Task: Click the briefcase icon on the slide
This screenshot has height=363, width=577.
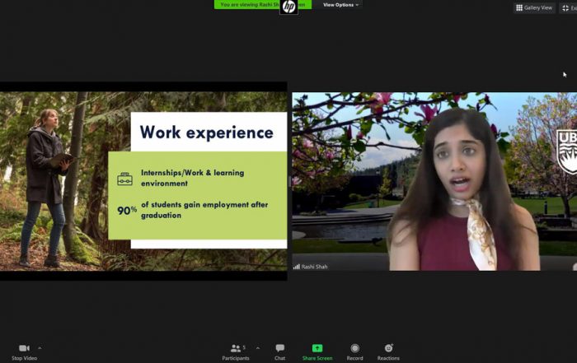Action: (x=124, y=179)
